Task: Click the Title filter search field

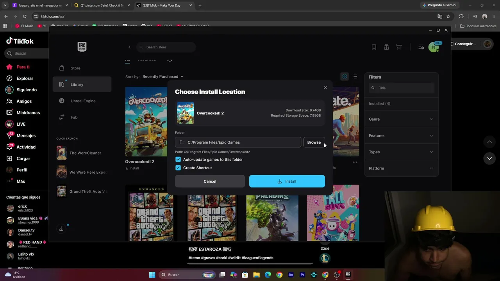Action: click(401, 88)
